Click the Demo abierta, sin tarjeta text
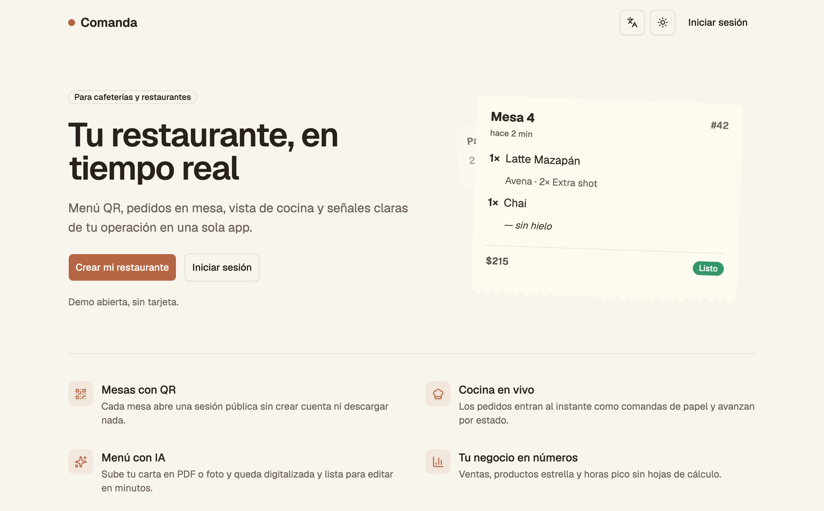This screenshot has height=511, width=824. tap(124, 302)
